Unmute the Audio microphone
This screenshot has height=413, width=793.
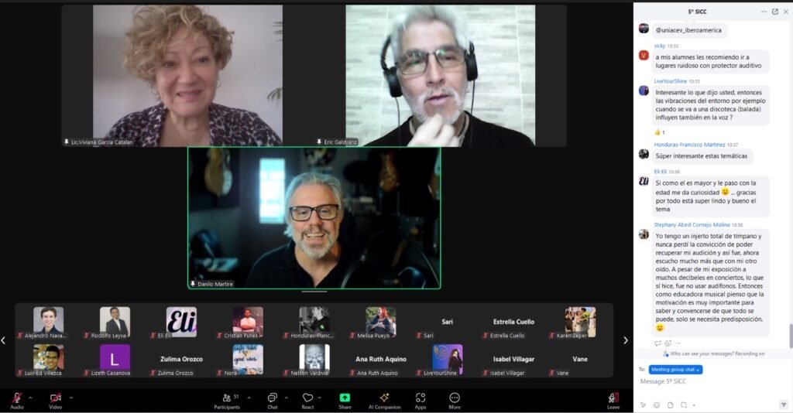(17, 401)
